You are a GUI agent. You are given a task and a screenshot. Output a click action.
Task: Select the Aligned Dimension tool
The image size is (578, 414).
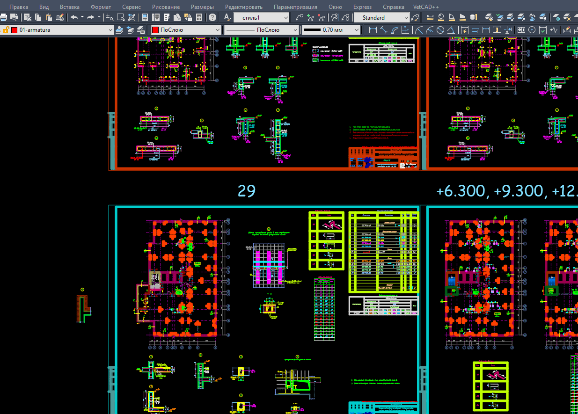tap(384, 30)
